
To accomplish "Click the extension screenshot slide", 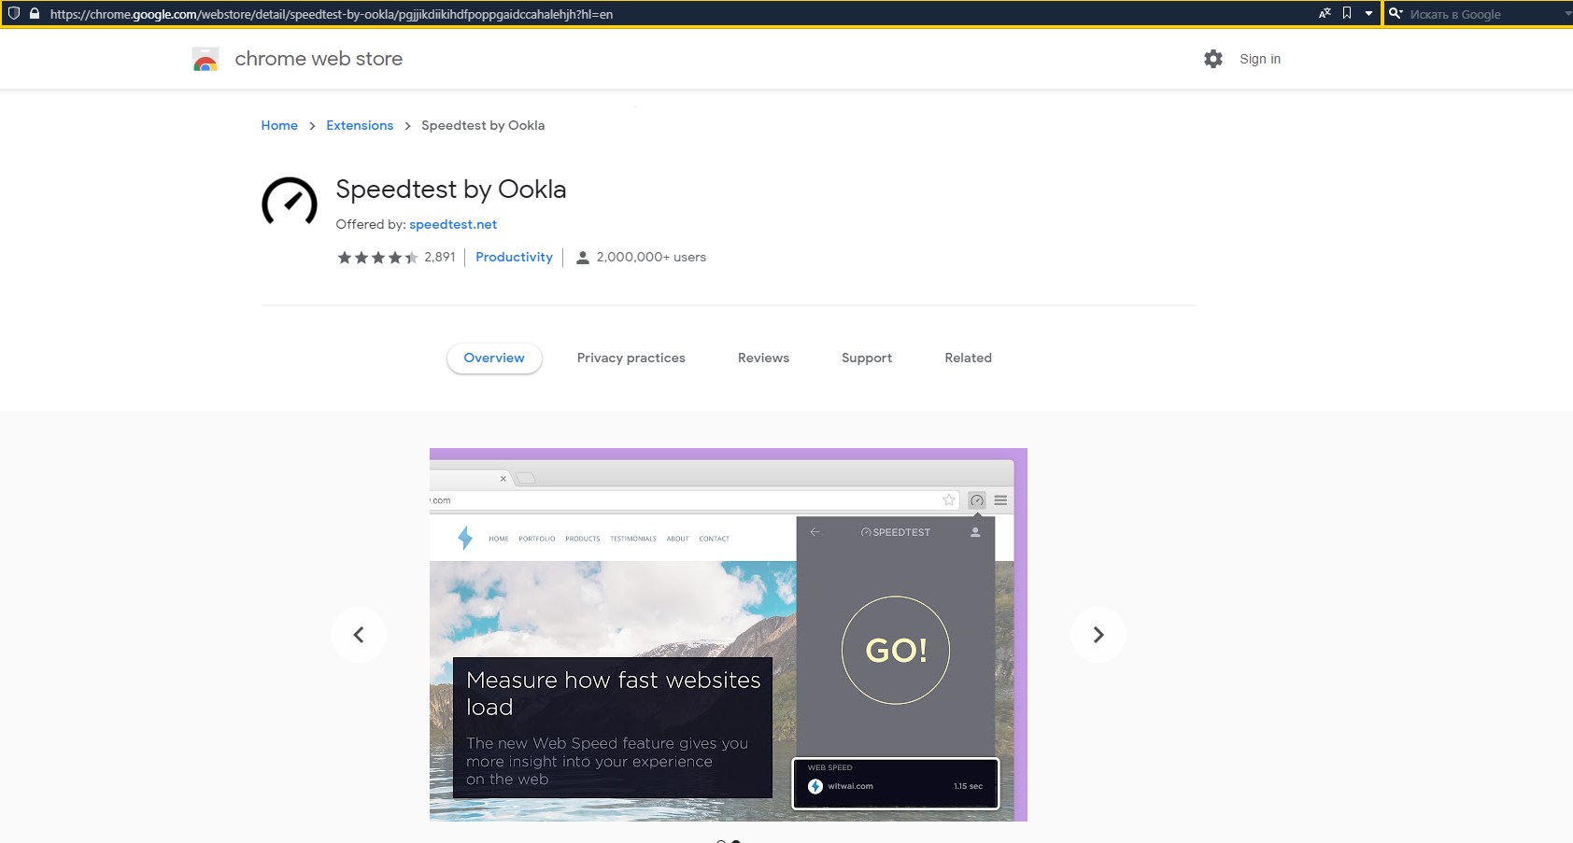I will (729, 635).
